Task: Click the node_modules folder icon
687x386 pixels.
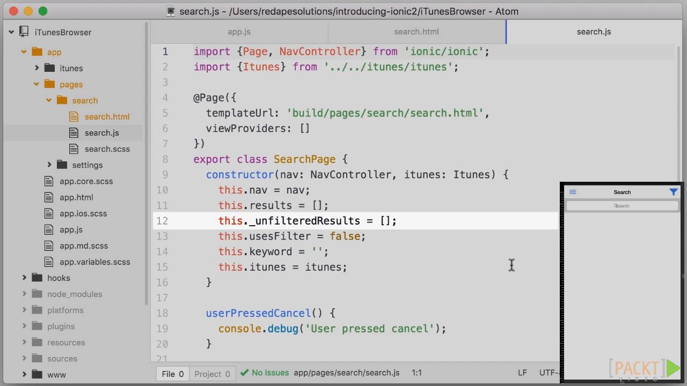Action: tap(37, 294)
